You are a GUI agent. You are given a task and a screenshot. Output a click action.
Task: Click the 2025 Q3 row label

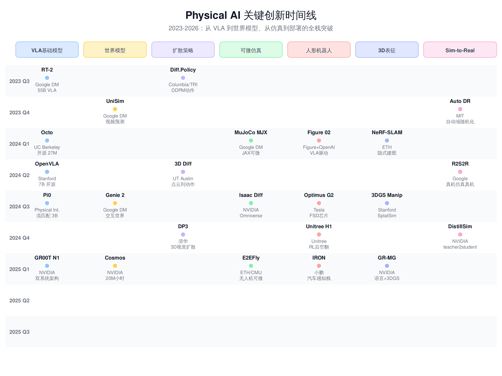[19, 332]
